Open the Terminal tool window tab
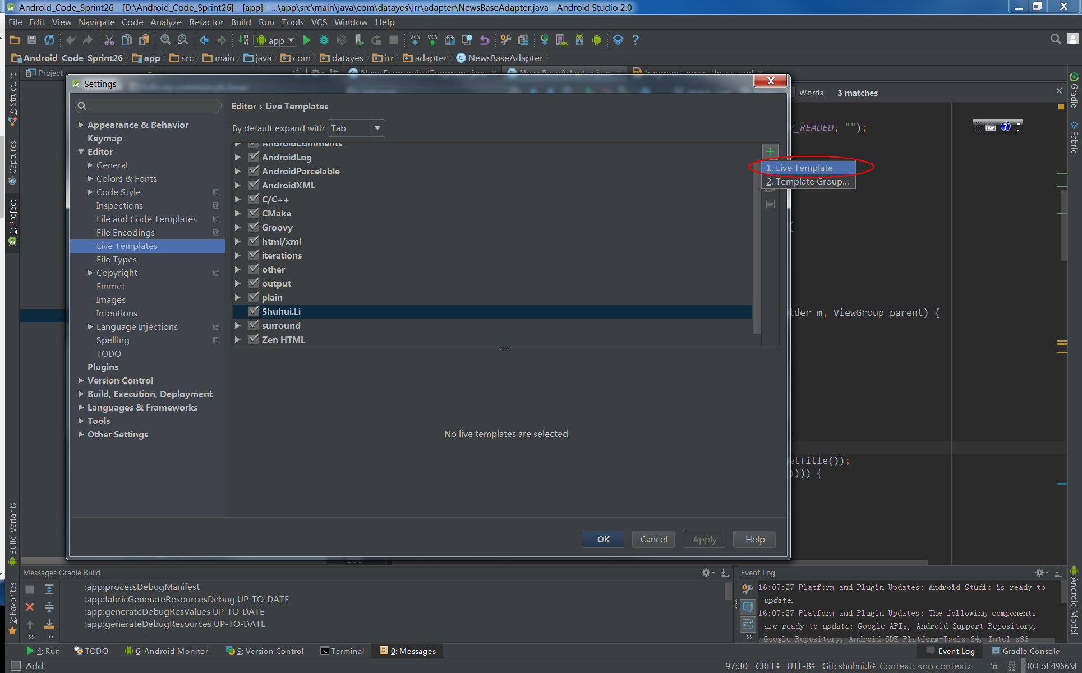This screenshot has height=673, width=1082. (x=342, y=651)
